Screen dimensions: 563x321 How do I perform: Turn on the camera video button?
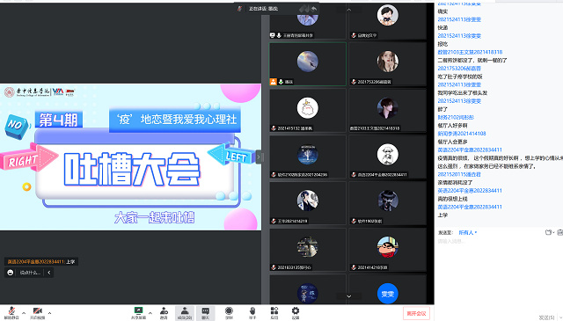37,313
